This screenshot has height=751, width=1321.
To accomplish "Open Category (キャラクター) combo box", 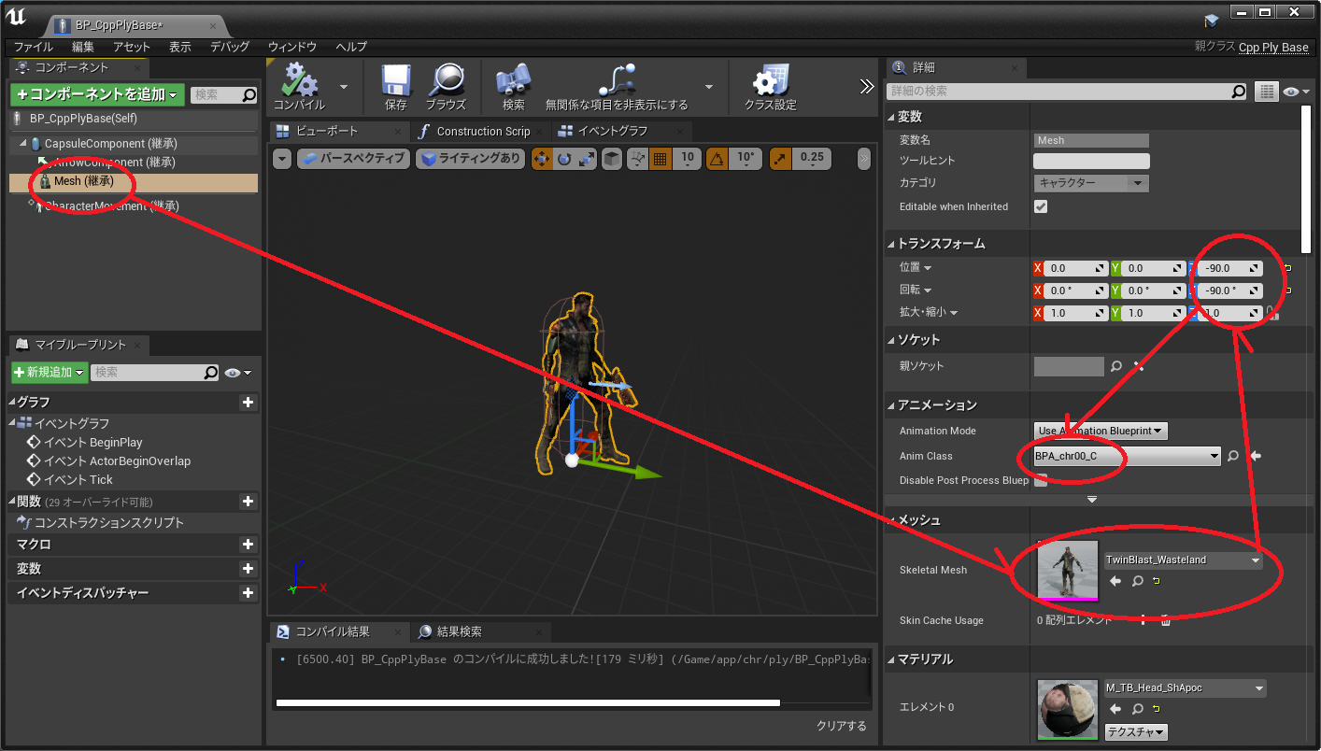I will pos(1091,183).
